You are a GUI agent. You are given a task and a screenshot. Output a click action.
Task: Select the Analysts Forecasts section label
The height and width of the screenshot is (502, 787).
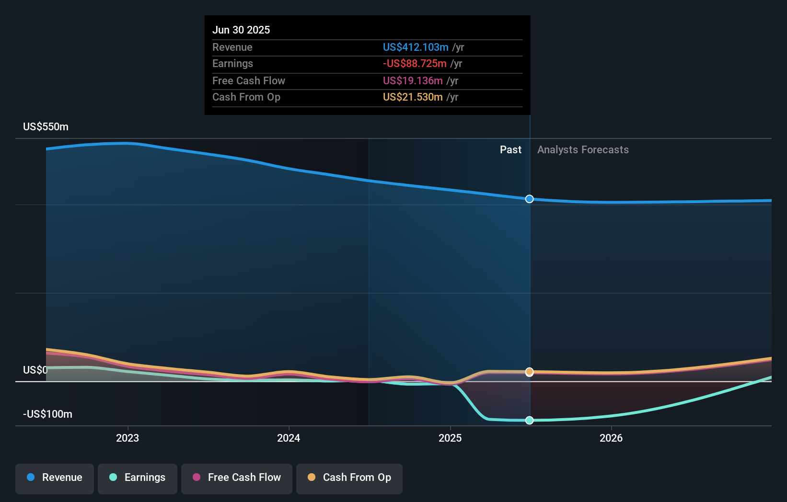(x=583, y=149)
